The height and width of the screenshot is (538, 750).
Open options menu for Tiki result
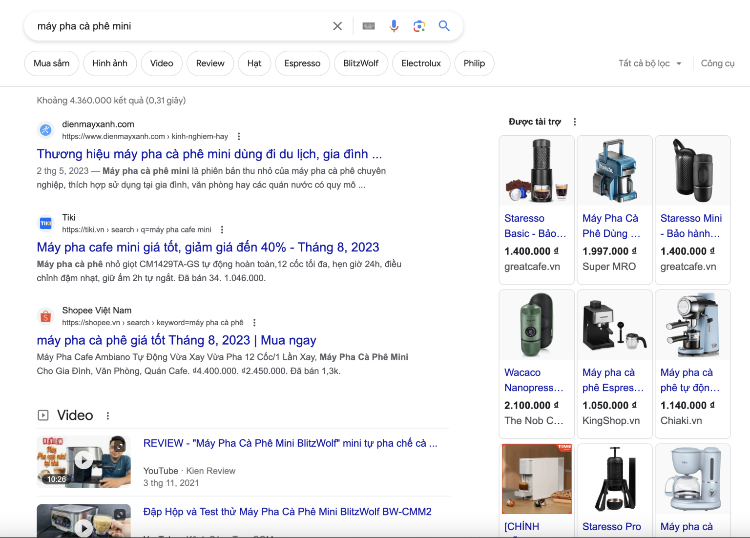pos(222,229)
